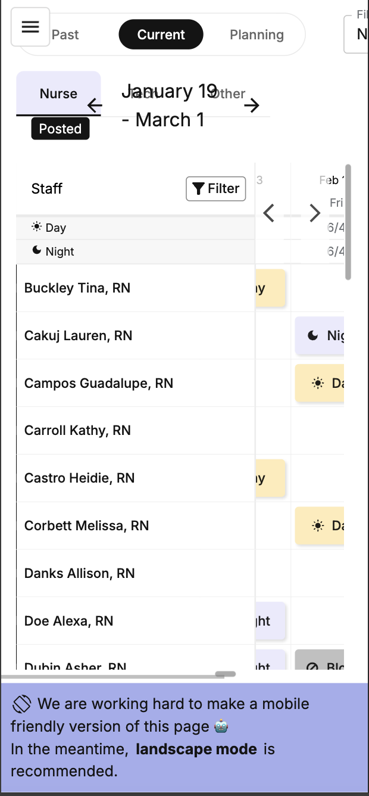Image resolution: width=369 pixels, height=796 pixels.
Task: Open Campos Guadalupe's Day shift block
Action: 320,383
